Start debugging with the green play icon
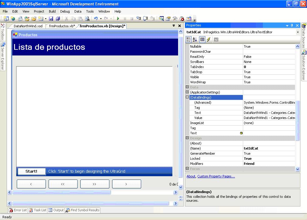 tap(118, 19)
